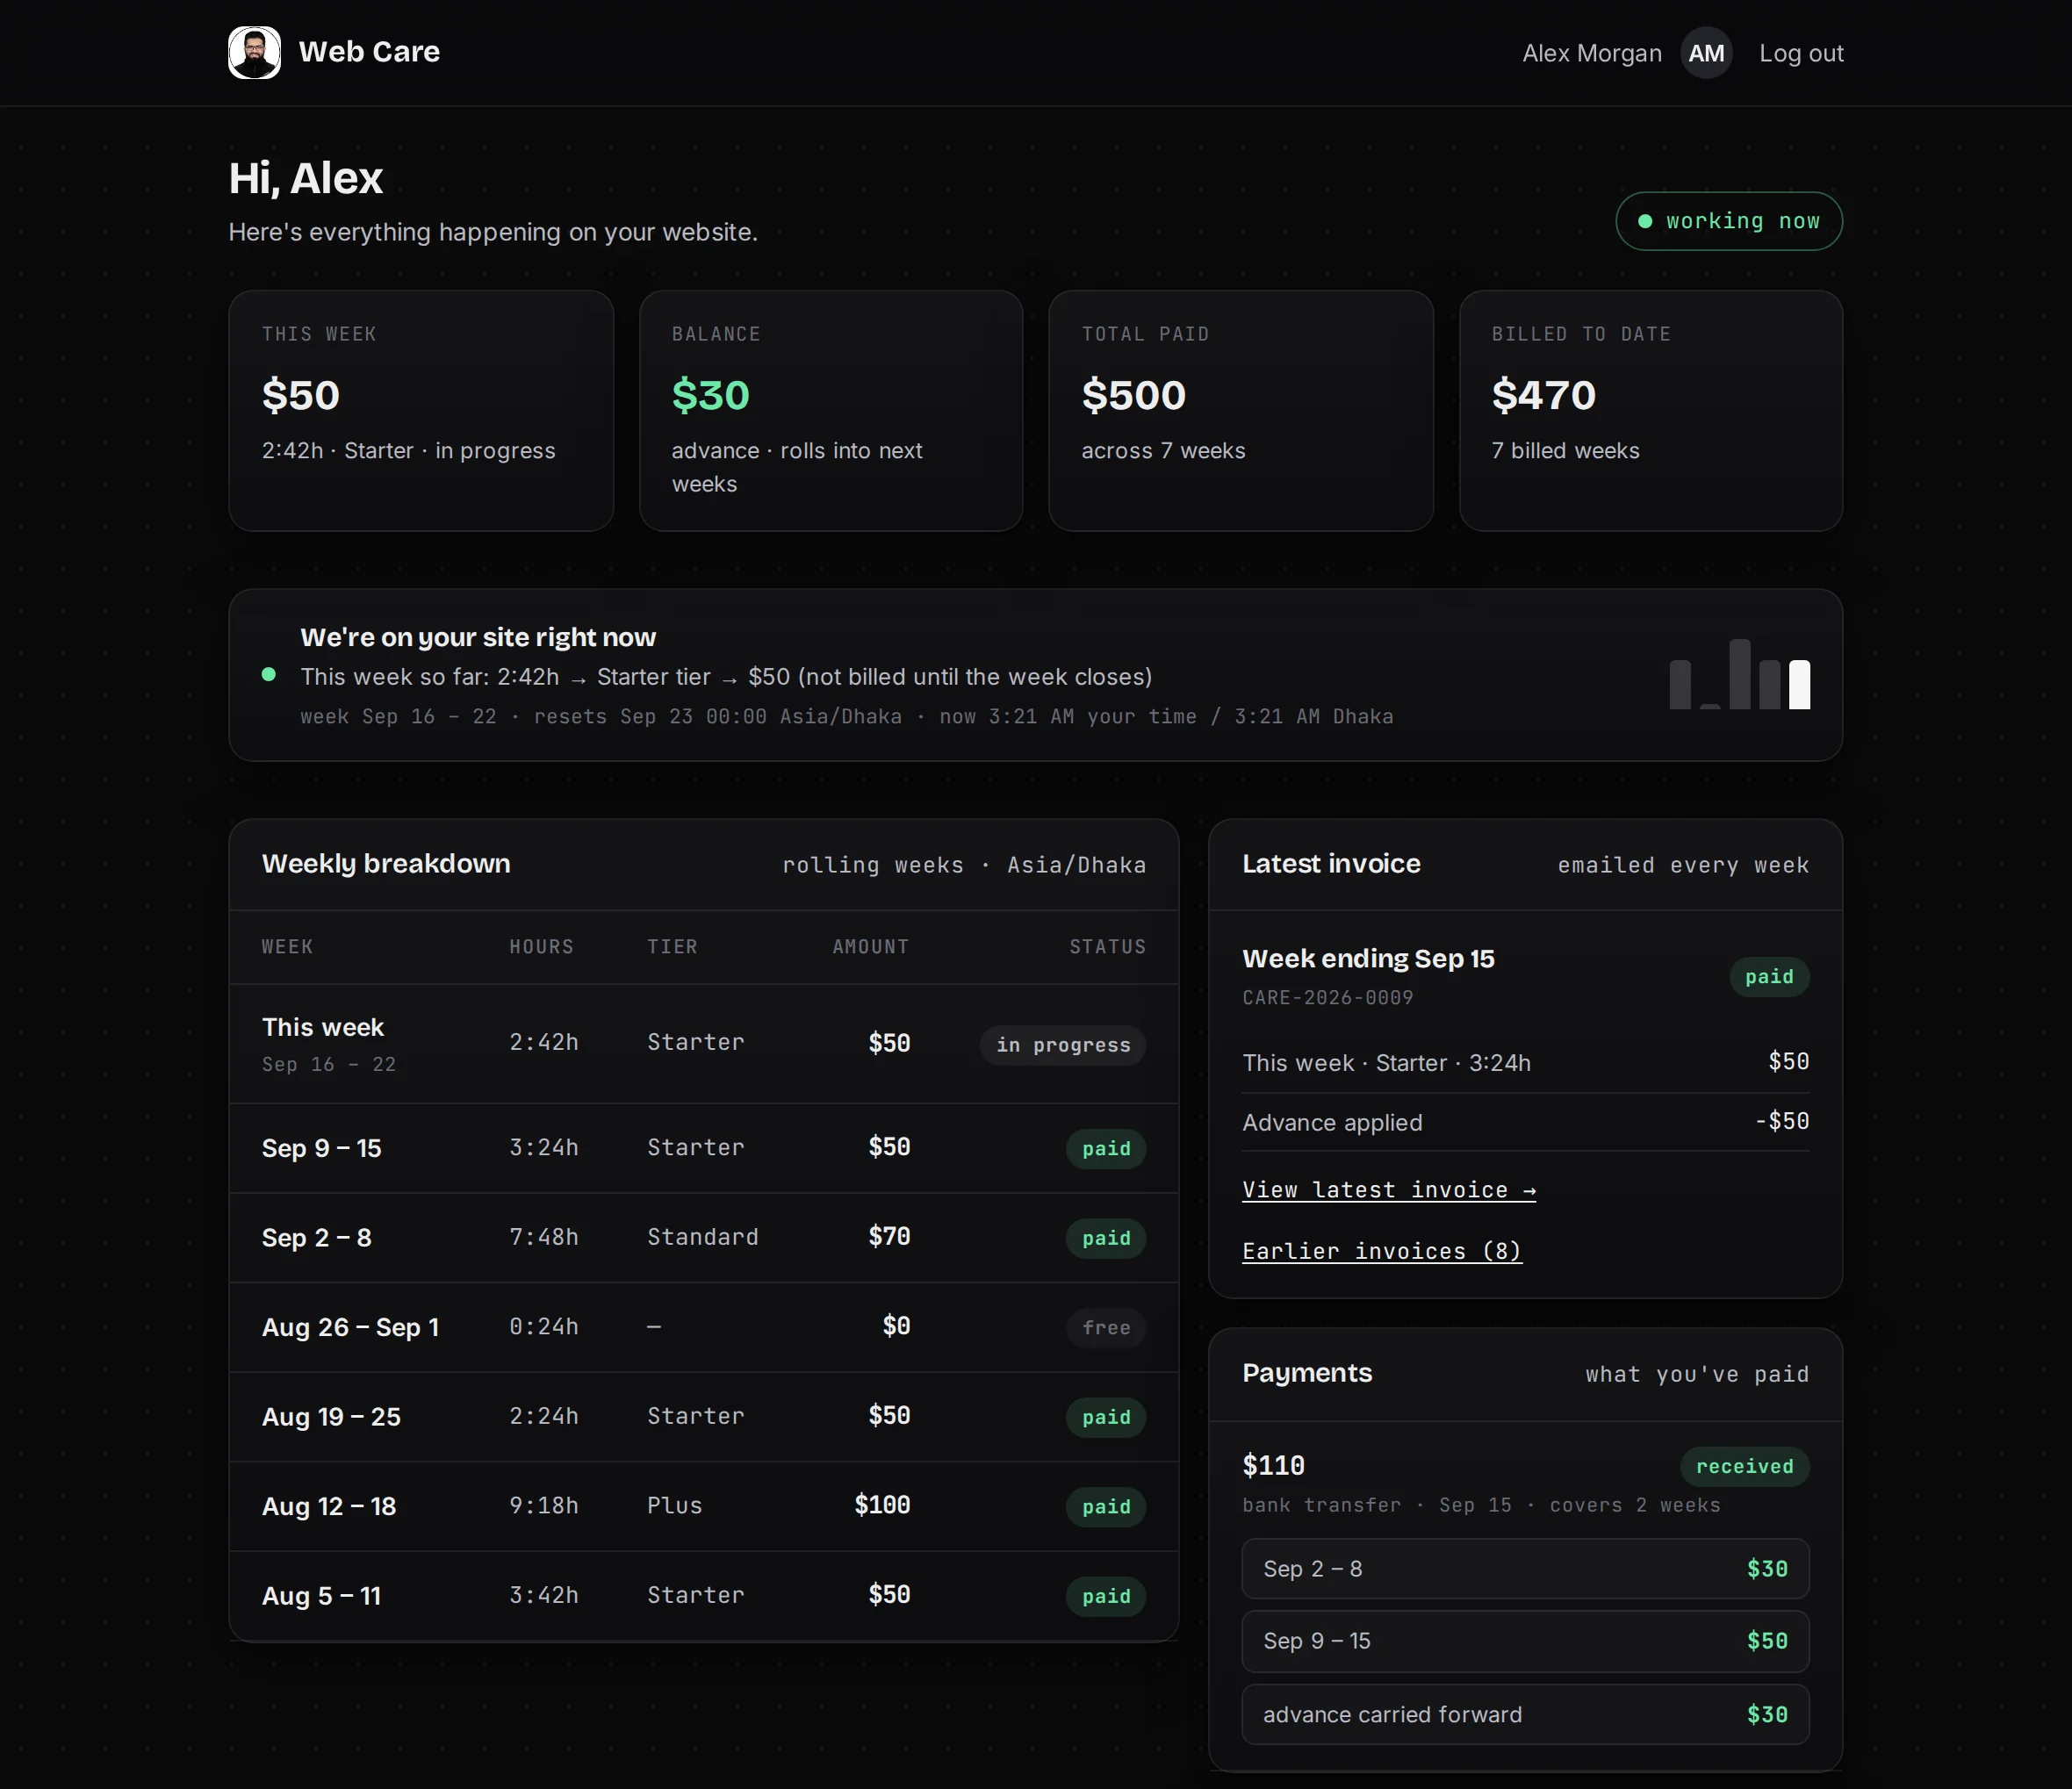This screenshot has width=2072, height=1789.
Task: Click Week ending Sep 15 heading
Action: pos(1368,959)
